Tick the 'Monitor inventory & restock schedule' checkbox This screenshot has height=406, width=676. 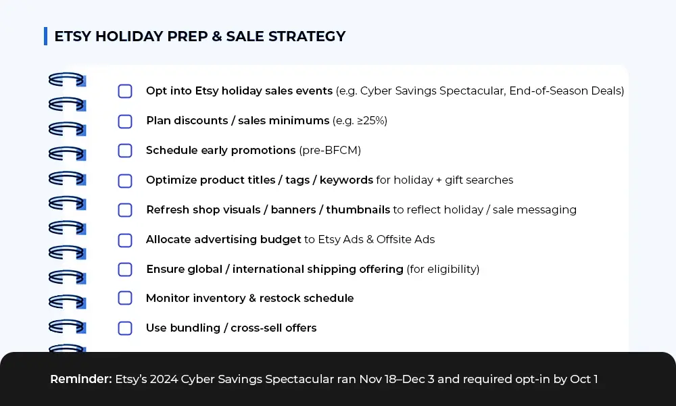[x=125, y=298]
